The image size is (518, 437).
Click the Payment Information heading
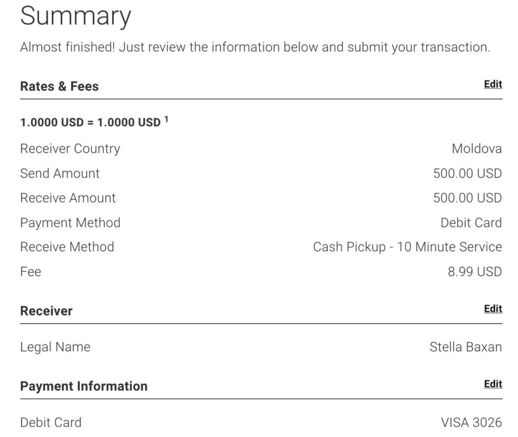pos(84,386)
